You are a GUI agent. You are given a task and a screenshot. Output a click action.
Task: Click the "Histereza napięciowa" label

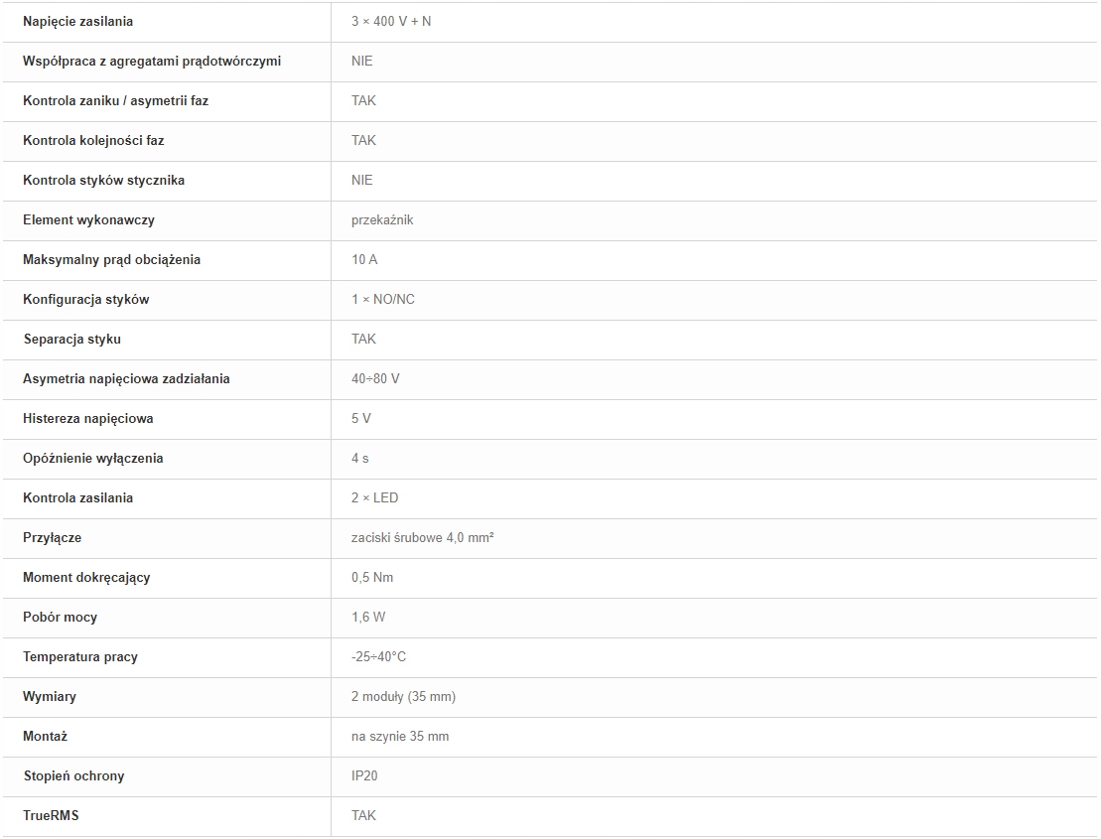[x=88, y=418]
